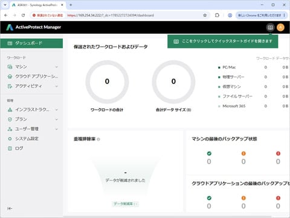Expand the ユーザー管理 chevron

[x=57, y=129]
